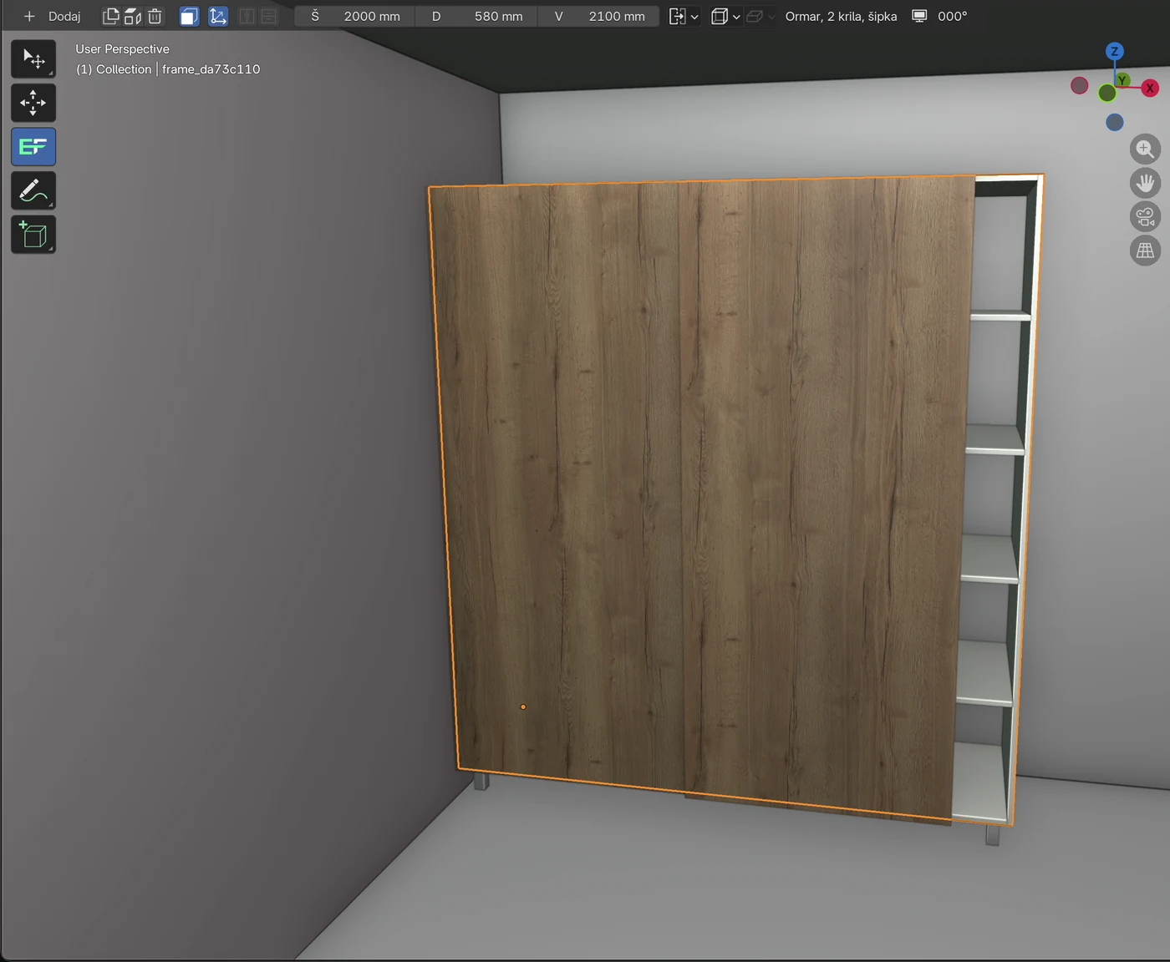Screen dimensions: 1170x962
Task: Click the rotation angle 000° value
Action: click(x=953, y=16)
